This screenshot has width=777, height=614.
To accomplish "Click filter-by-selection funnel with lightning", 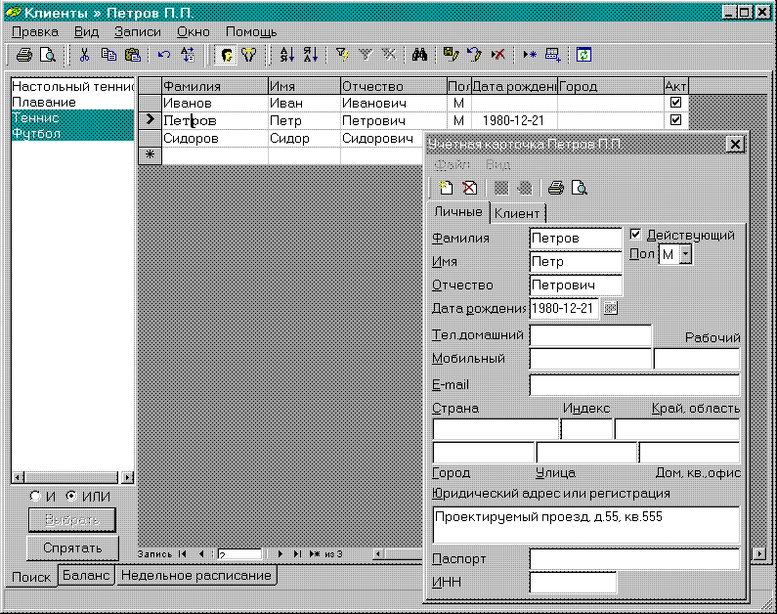I will point(342,55).
